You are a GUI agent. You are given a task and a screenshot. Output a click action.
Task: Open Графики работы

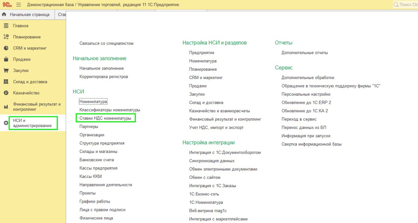pos(95,201)
